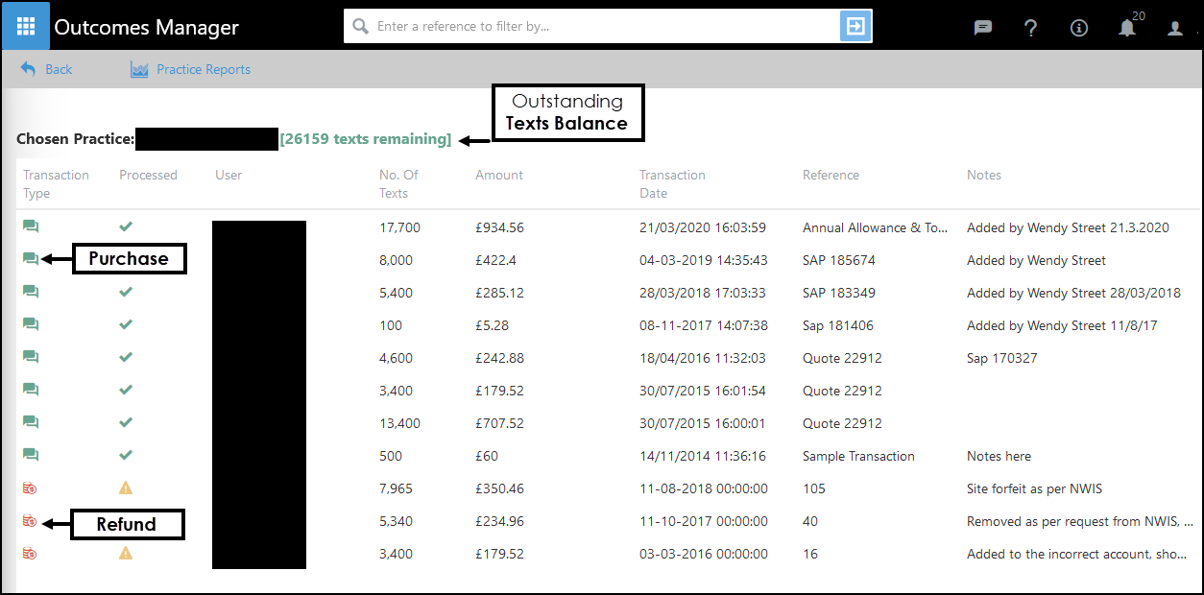Viewport: 1204px width, 595px height.
Task: Click the Practice Reports chart icon
Action: (x=139, y=69)
